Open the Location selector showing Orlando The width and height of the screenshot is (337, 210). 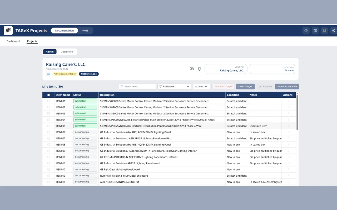272,69
